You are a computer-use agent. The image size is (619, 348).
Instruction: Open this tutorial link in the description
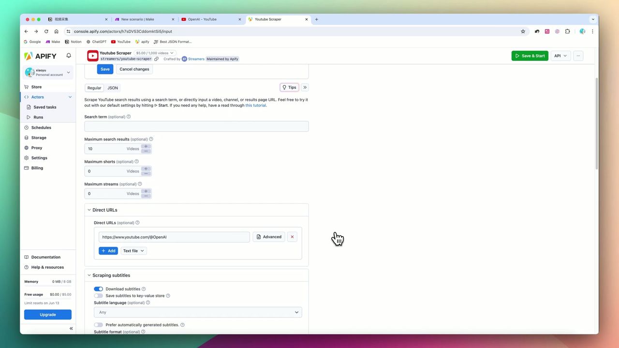[x=255, y=105]
